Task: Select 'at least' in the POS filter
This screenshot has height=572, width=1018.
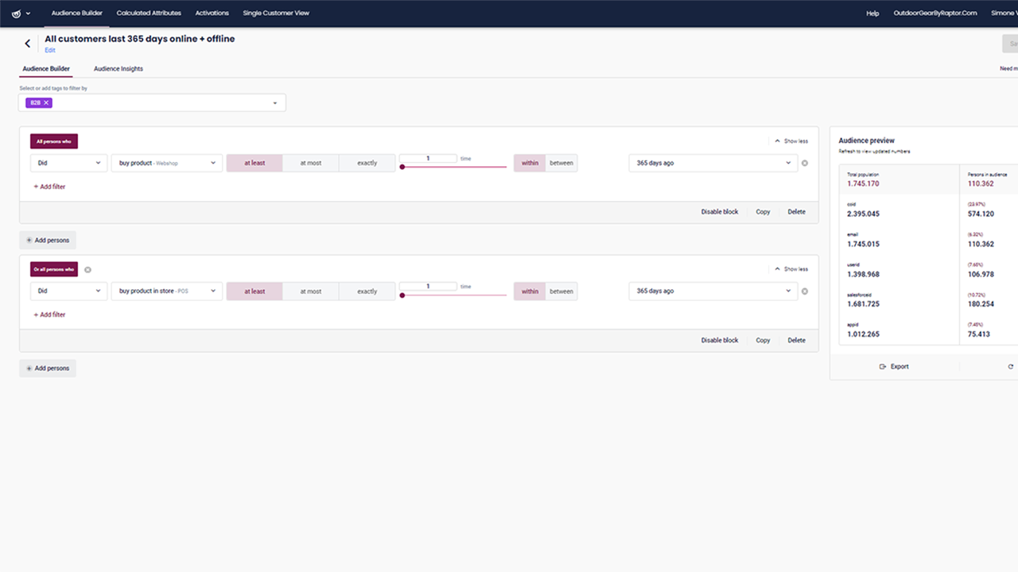Action: (254, 292)
